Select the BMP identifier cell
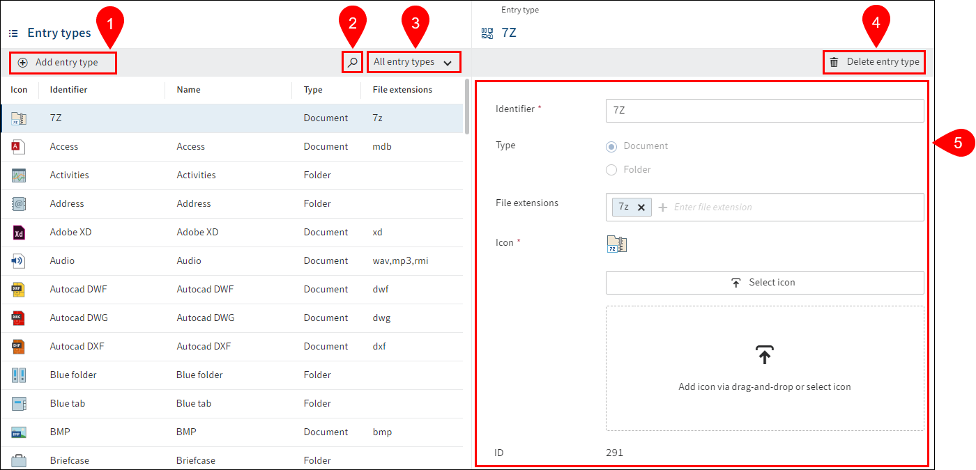The width and height of the screenshot is (976, 470). (60, 432)
